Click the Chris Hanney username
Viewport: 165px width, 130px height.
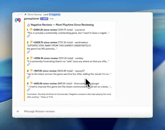click(35, 15)
